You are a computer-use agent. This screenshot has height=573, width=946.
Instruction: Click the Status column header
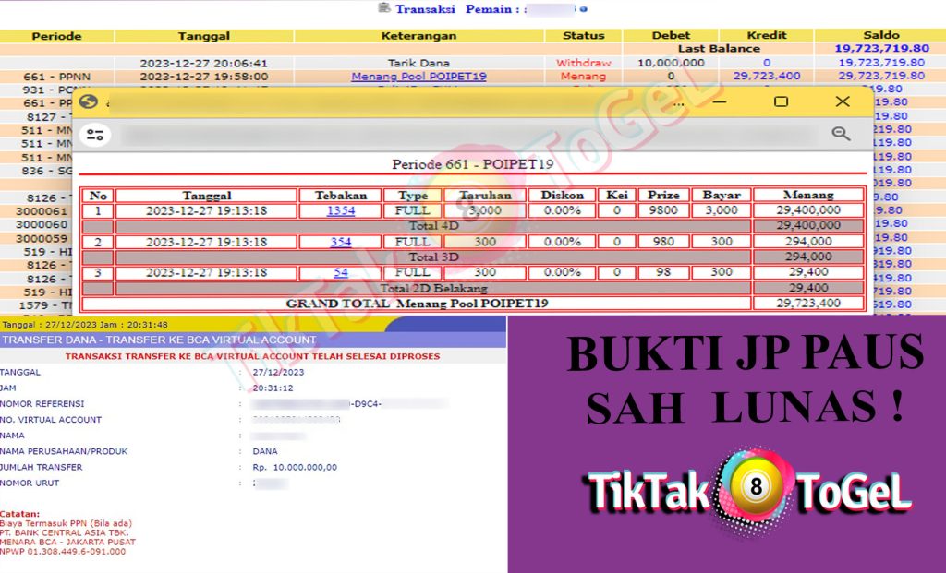coord(584,36)
